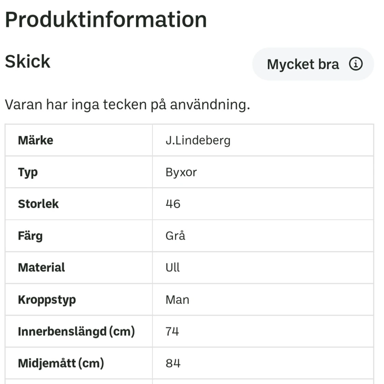Click the Midjemått row label
This screenshot has width=384, height=384.
[x=60, y=363]
